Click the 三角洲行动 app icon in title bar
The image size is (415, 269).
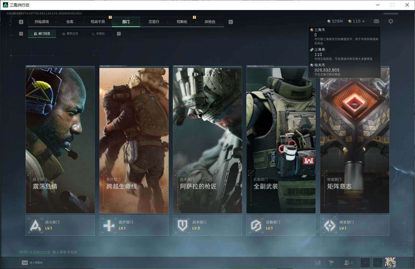(x=5, y=5)
